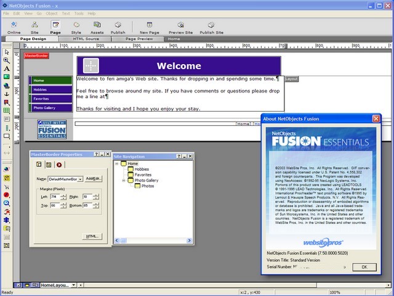Select the blue puzzle plug-in tool

(x=7, y=220)
